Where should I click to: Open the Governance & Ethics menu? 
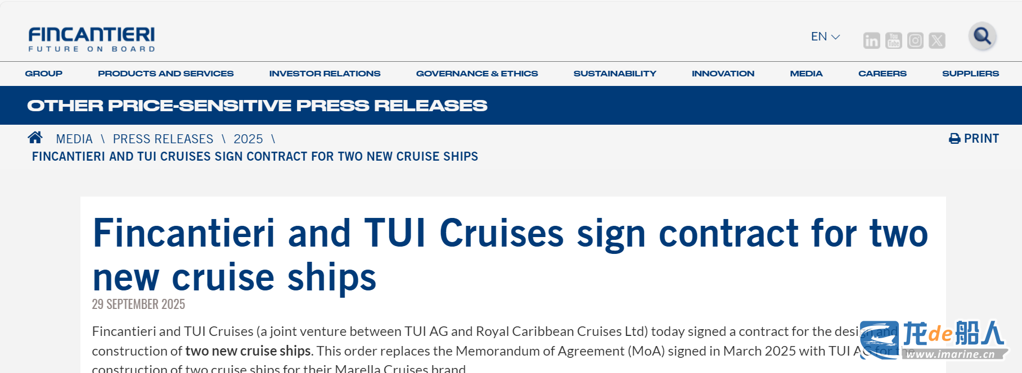pyautogui.click(x=477, y=74)
